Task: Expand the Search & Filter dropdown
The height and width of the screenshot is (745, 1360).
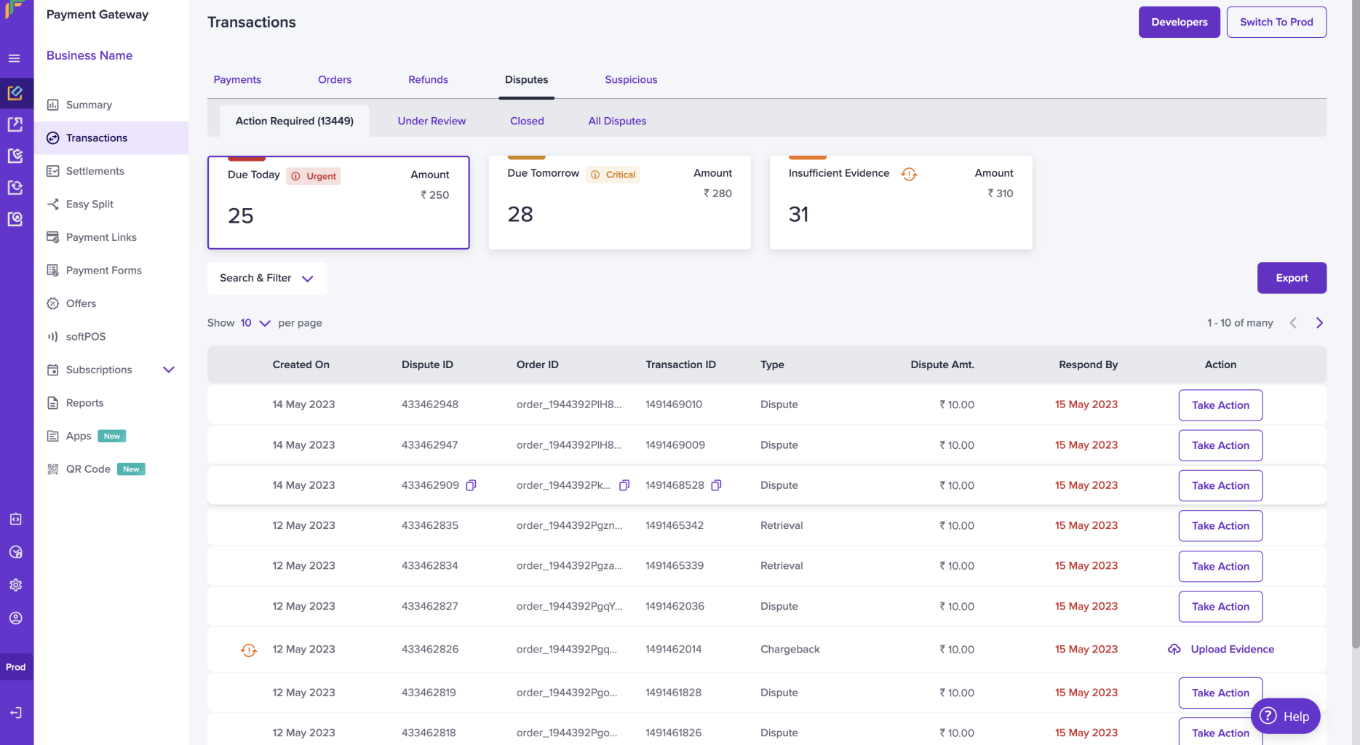Action: click(267, 278)
